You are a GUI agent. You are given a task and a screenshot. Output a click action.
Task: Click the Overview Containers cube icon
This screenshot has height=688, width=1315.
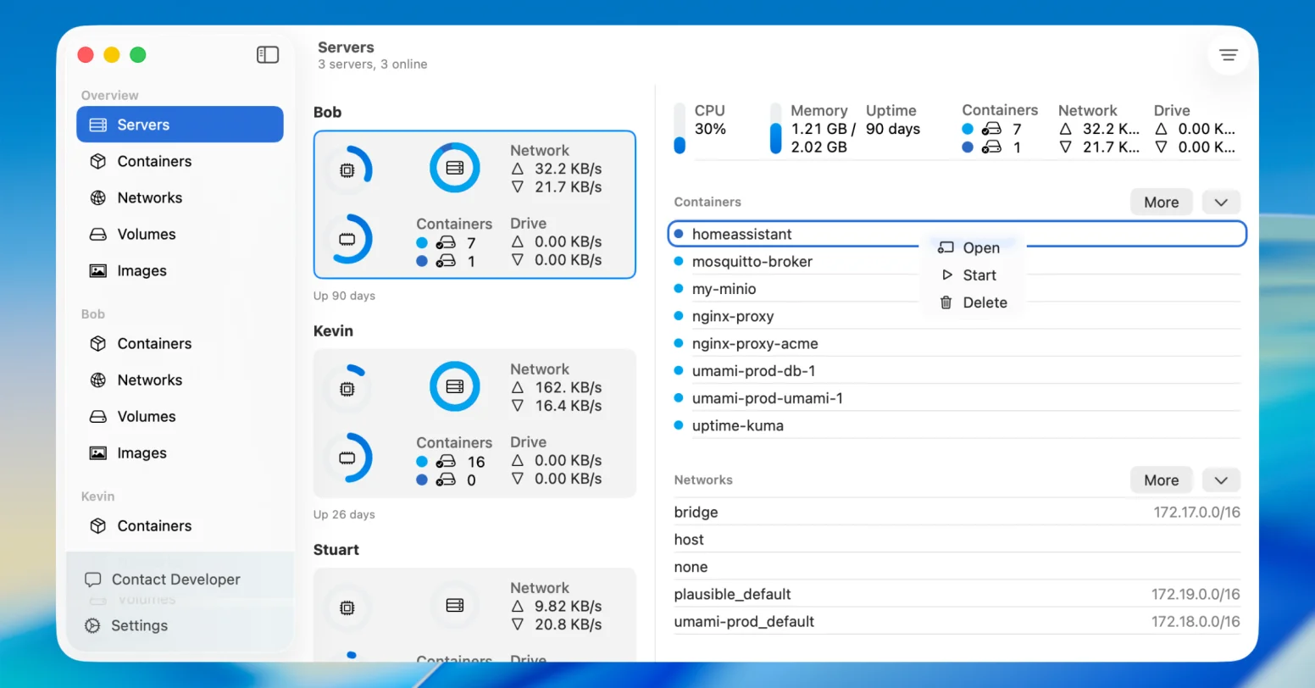click(98, 161)
